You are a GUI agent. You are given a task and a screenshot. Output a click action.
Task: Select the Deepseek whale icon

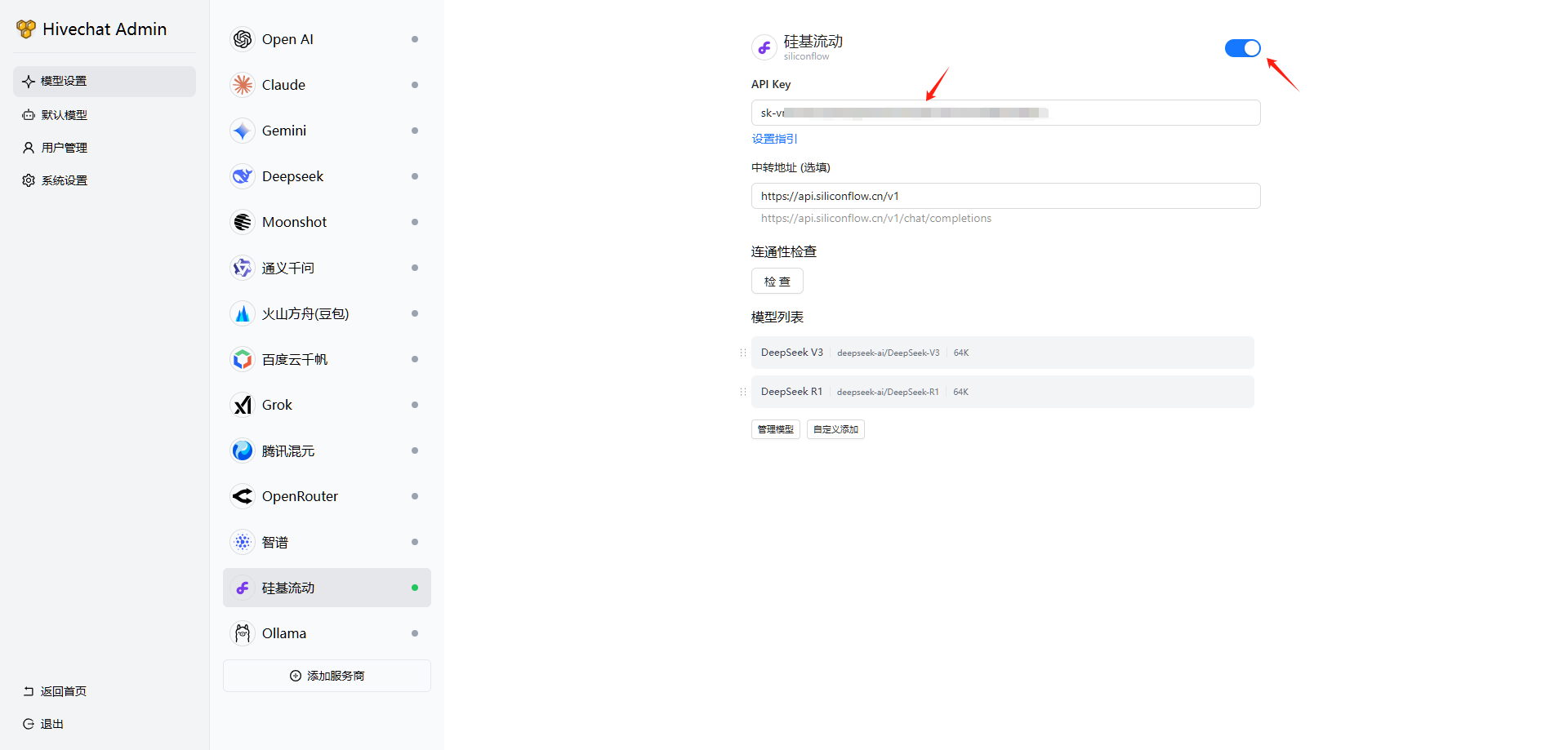click(x=243, y=176)
